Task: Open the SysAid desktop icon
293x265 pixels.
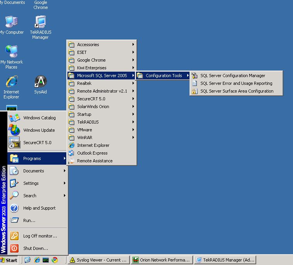Action: [40, 82]
